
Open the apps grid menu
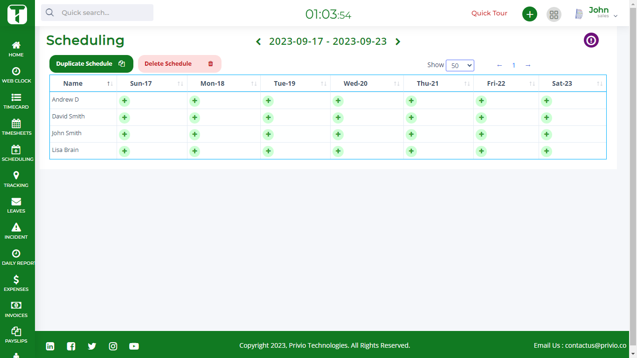point(554,14)
